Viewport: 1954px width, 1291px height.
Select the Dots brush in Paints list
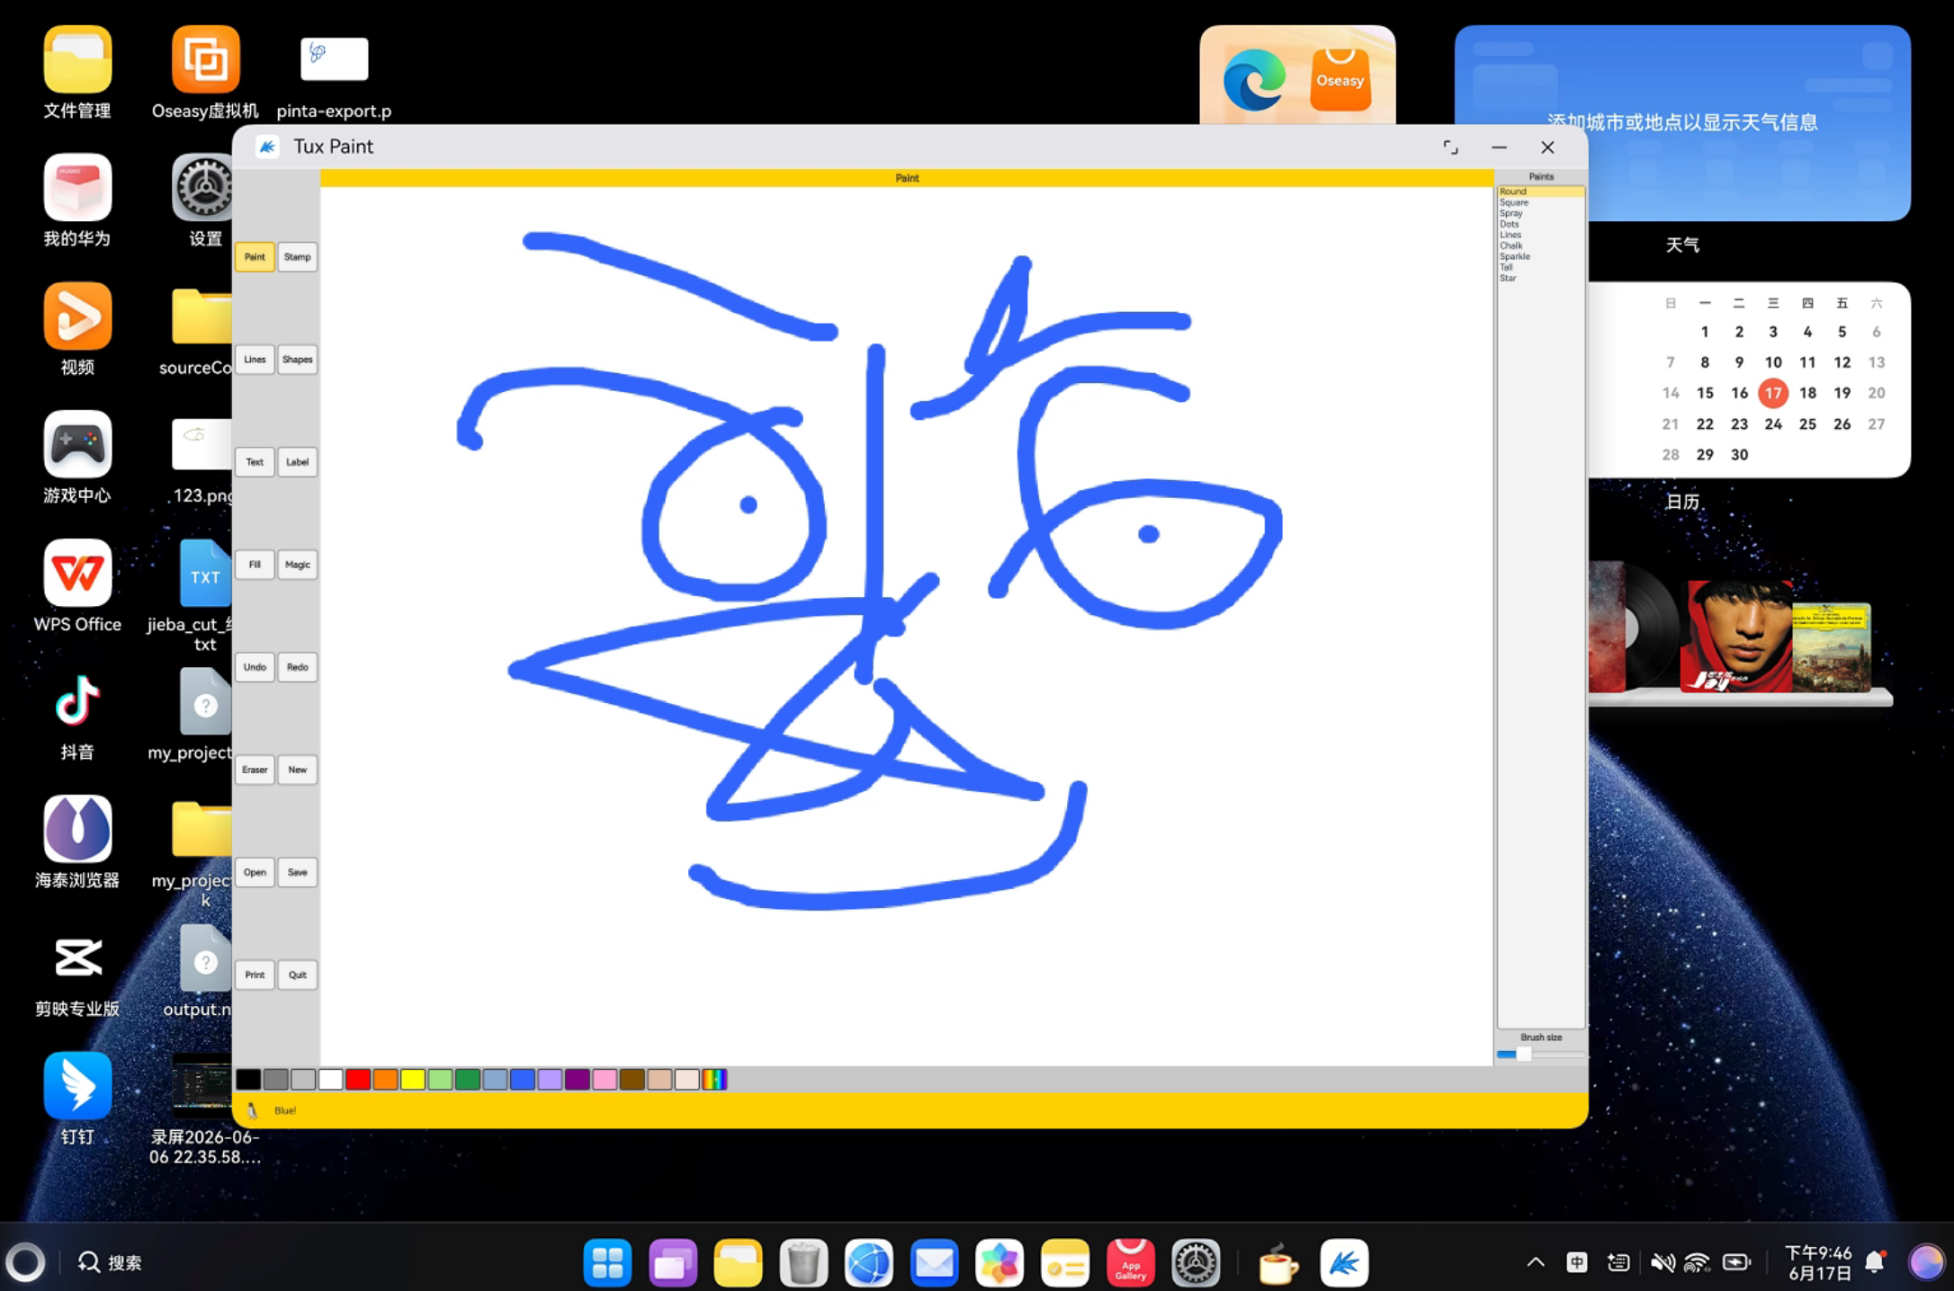point(1540,224)
